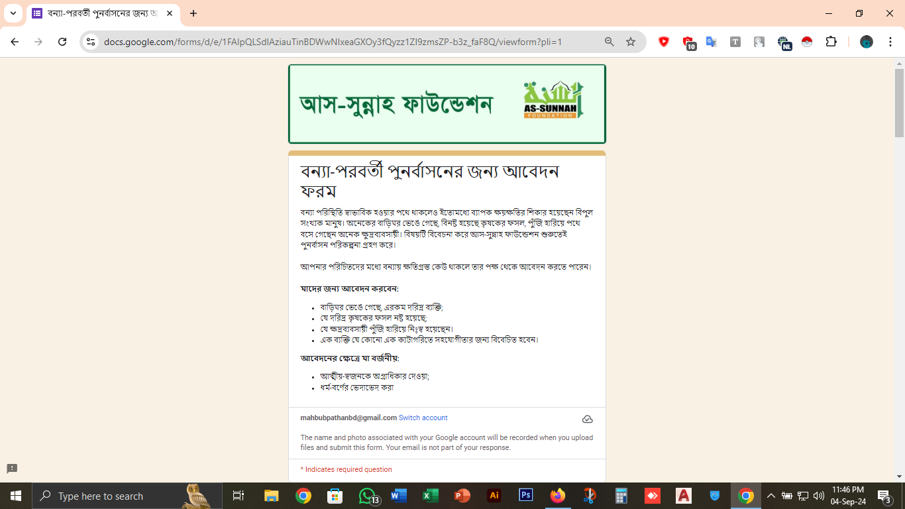View site information icon in address bar
Screen dimensions: 905x509
tap(91, 42)
